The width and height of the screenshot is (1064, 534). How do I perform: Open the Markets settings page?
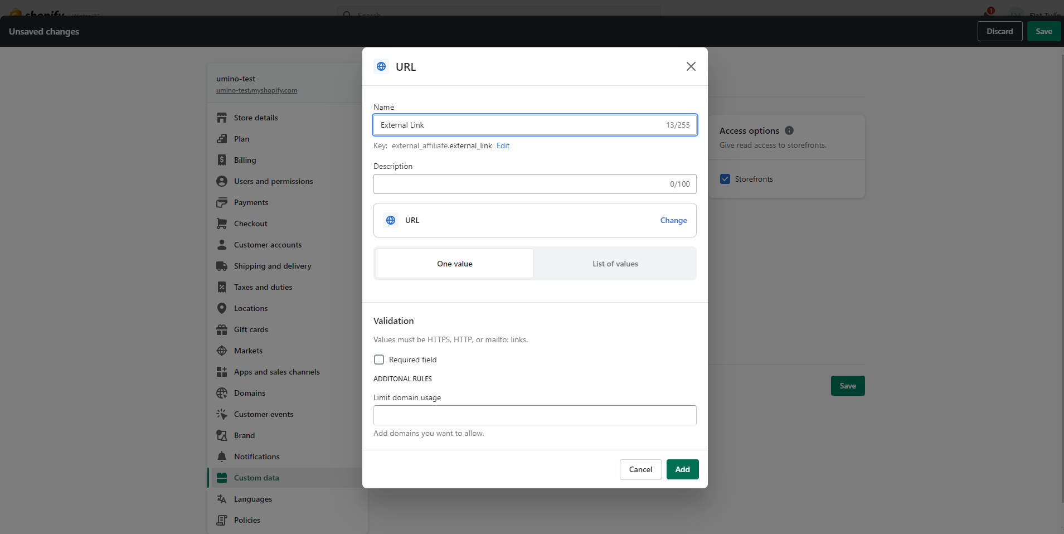pos(248,351)
